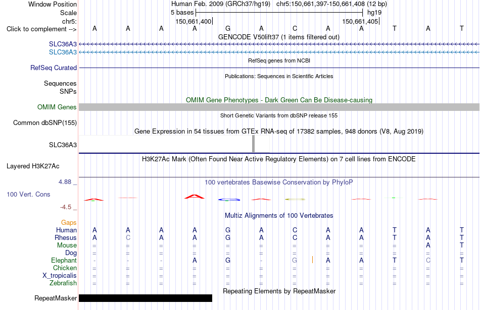Click the '5 bases' scale bar label
This screenshot has width=480, height=310.
click(182, 13)
